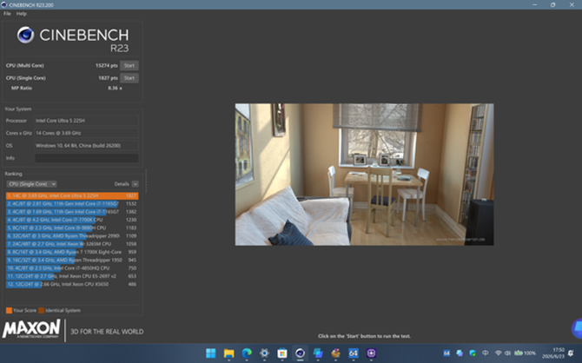Viewport: 582px width, 363px height.
Task: Select ranking row 1 Intel Core Ultra 5 225H
Action: click(72, 195)
